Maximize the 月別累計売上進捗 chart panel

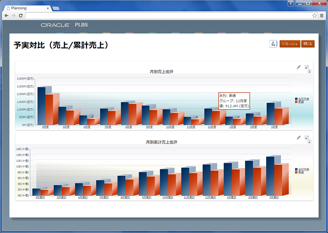click(307, 137)
